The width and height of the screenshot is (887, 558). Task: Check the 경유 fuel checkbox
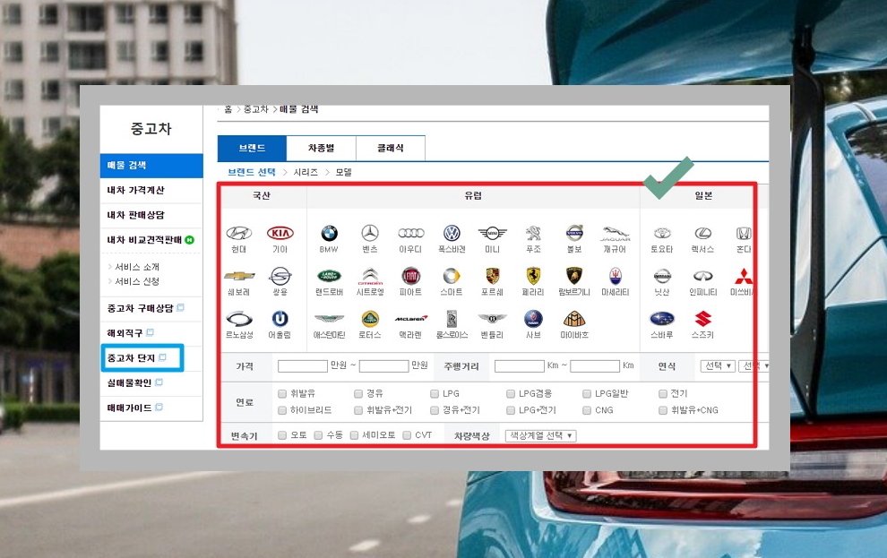[x=358, y=393]
